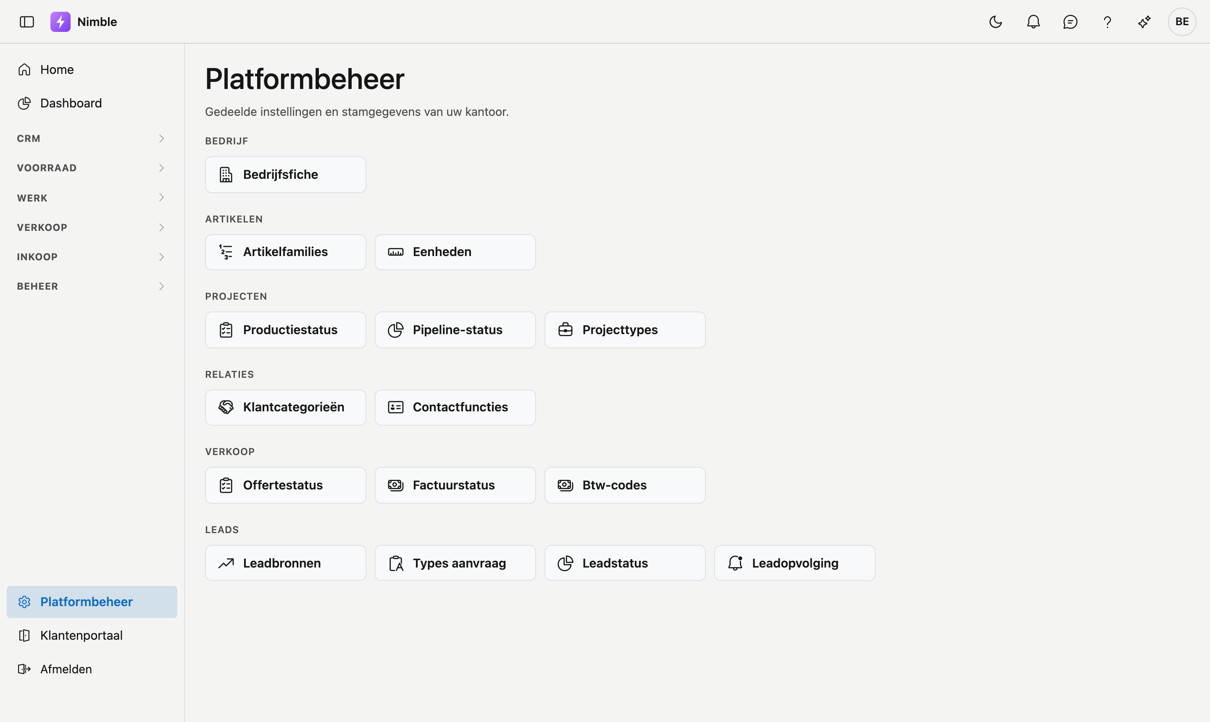Expand the CRM sidebar section
This screenshot has height=722, width=1210.
(x=92, y=139)
